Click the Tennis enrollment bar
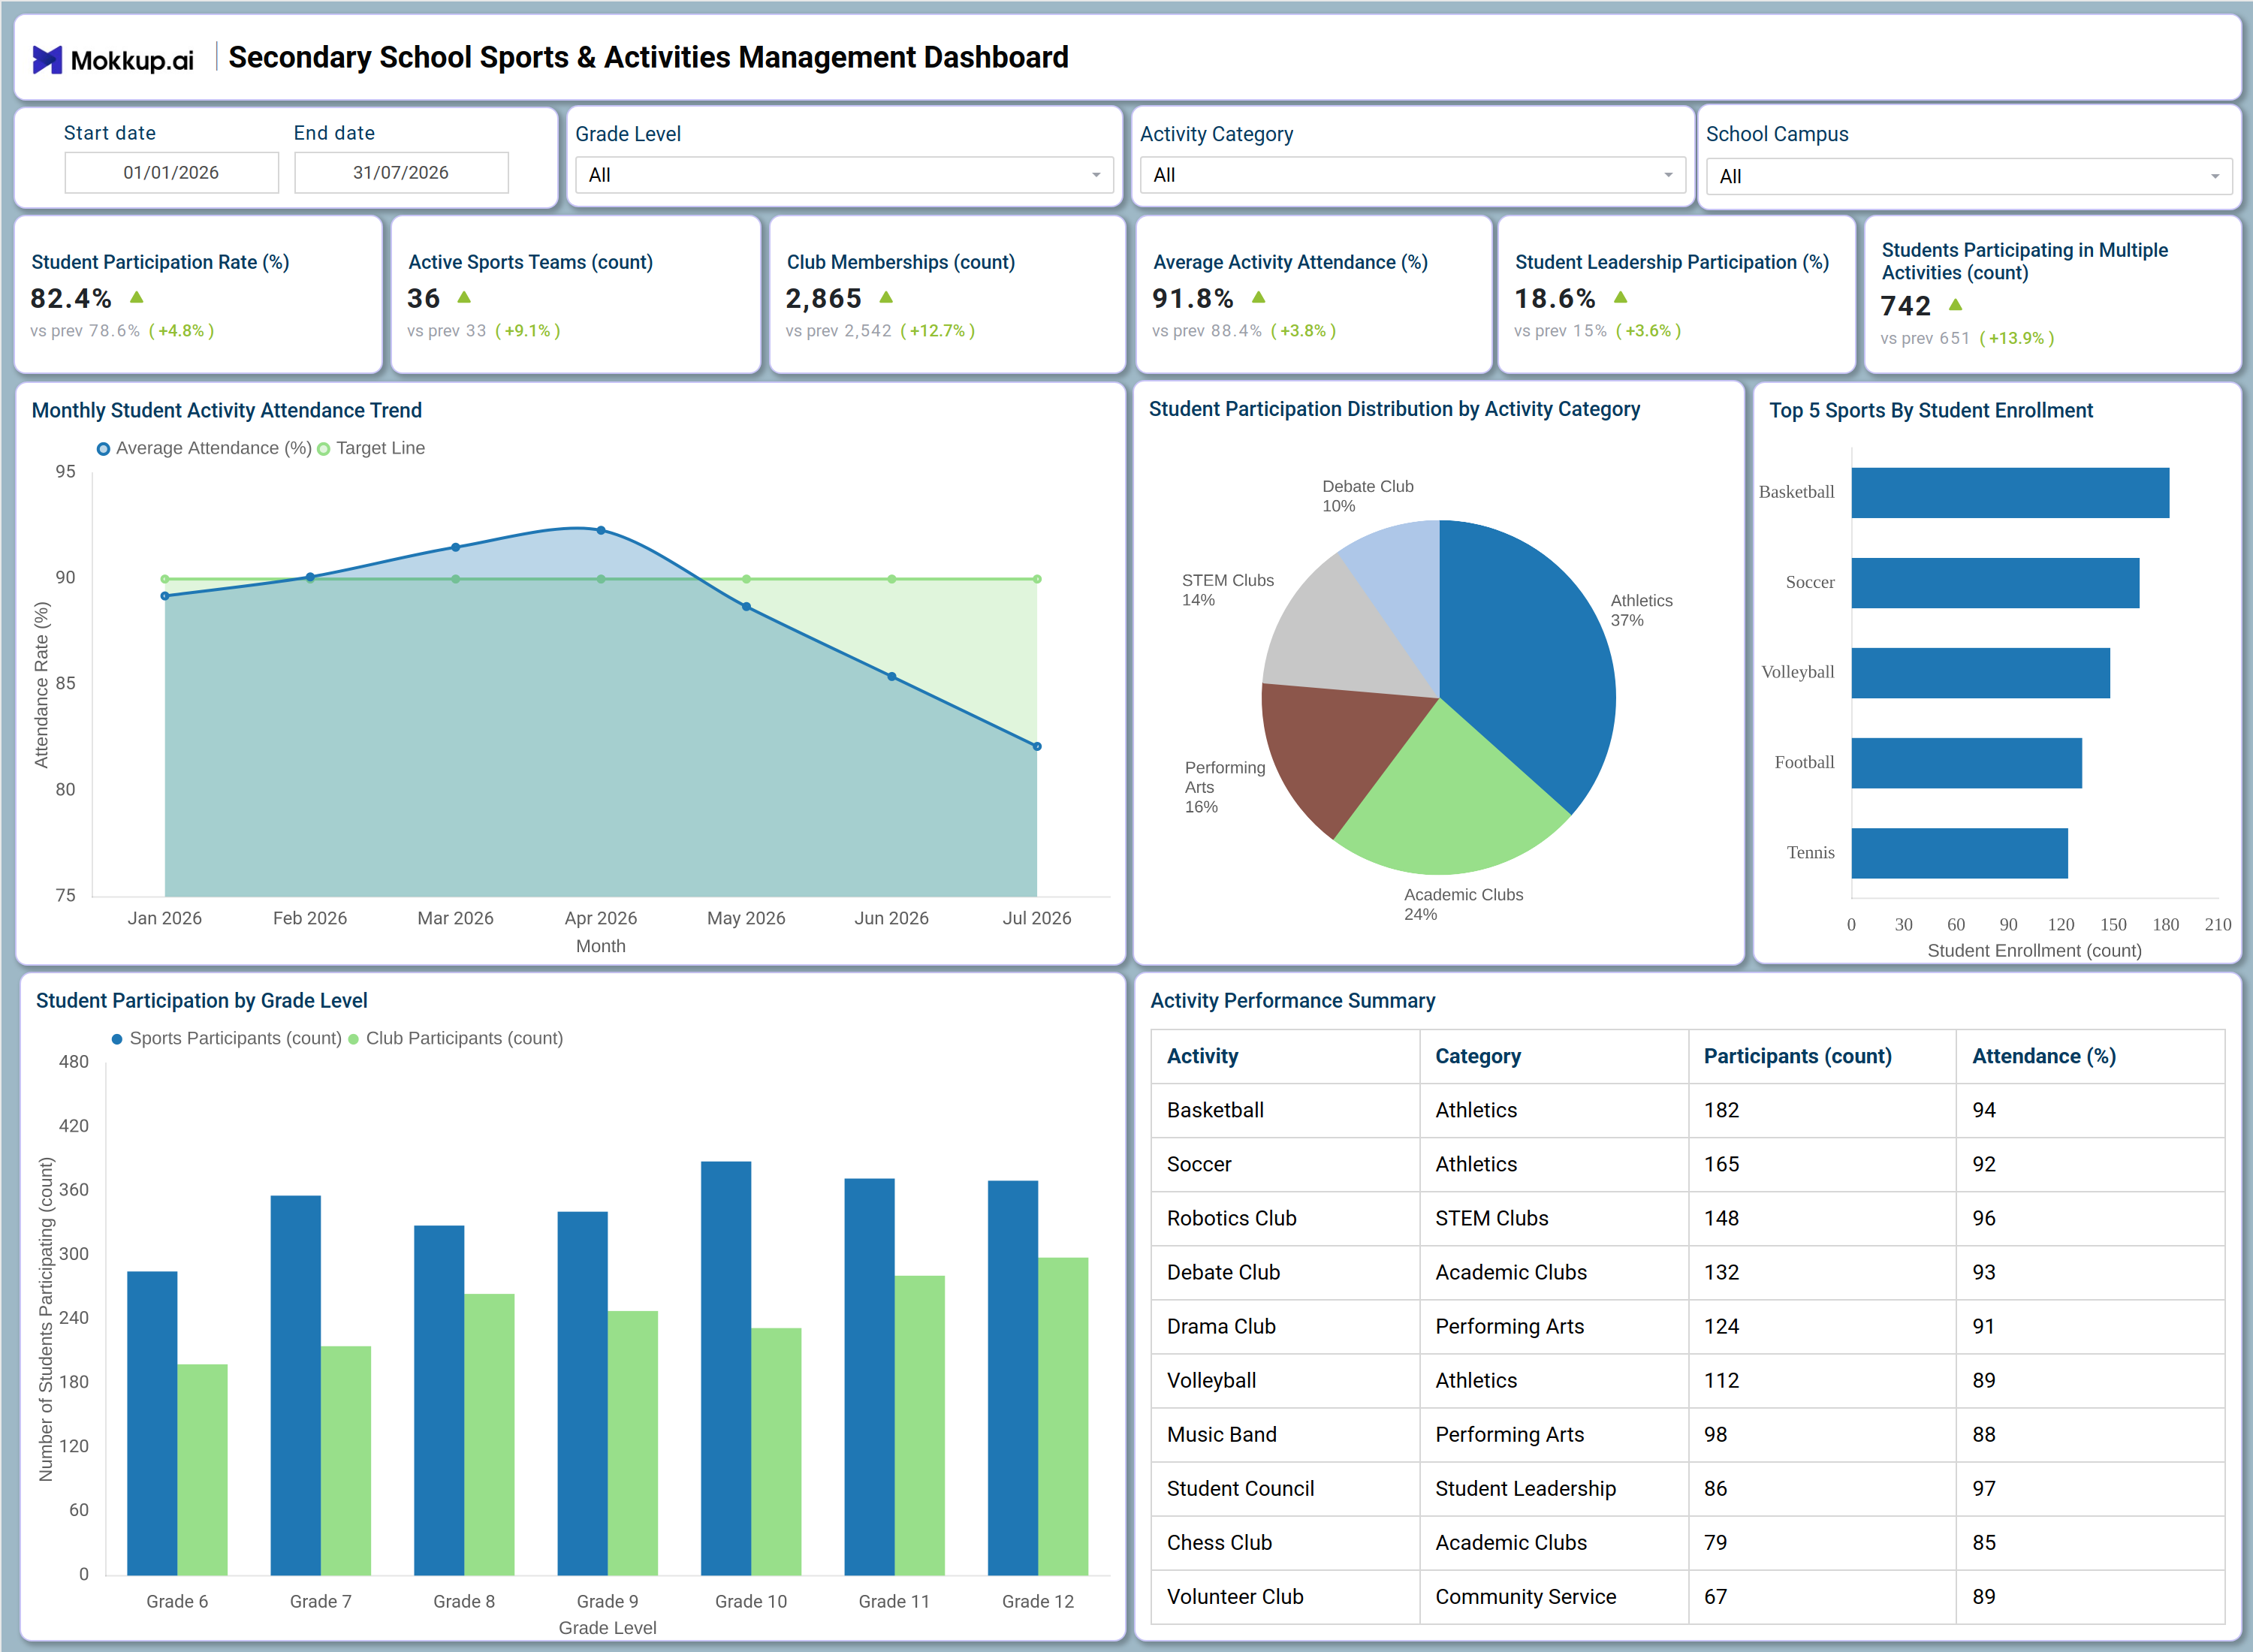 (x=1960, y=853)
